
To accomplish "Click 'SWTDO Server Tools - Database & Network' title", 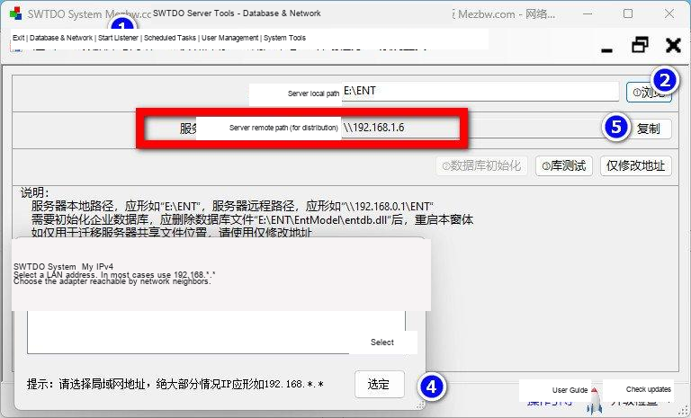I will (237, 13).
